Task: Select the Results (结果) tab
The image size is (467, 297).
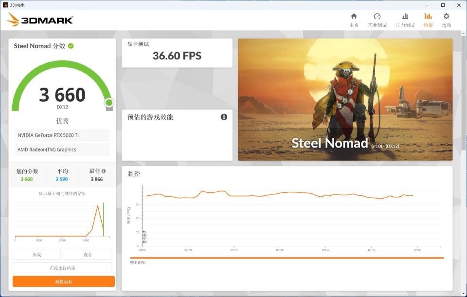Action: [428, 20]
